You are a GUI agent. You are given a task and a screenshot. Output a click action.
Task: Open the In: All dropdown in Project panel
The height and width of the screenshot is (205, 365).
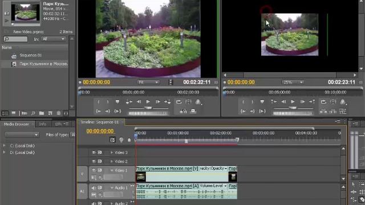[53, 39]
